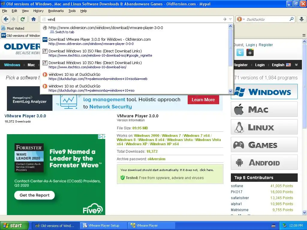
Task: Open the Downloads arrow toolbar button
Action: click(302, 19)
